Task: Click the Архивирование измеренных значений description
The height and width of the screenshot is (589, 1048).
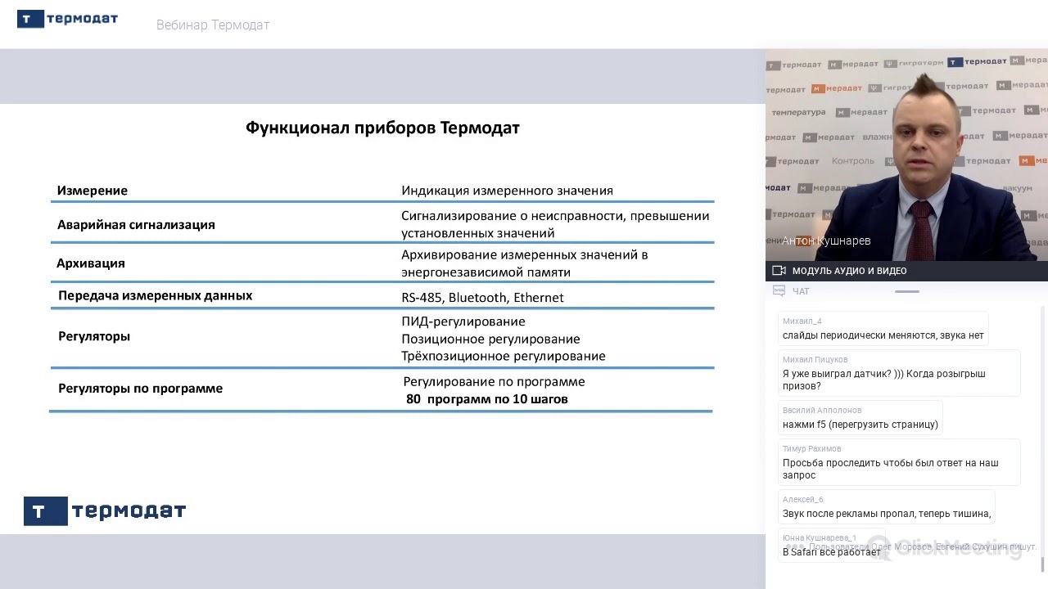Action: pyautogui.click(x=525, y=263)
